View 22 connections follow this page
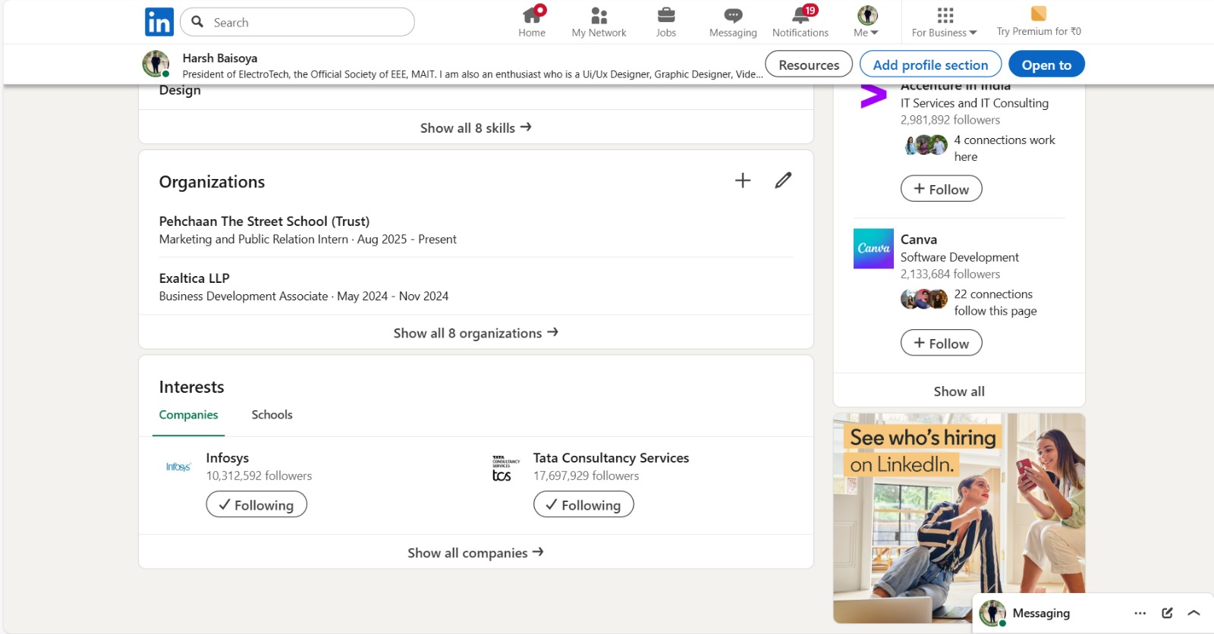 pyautogui.click(x=995, y=303)
